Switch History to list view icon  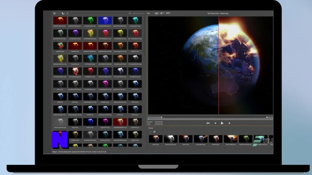click(154, 132)
